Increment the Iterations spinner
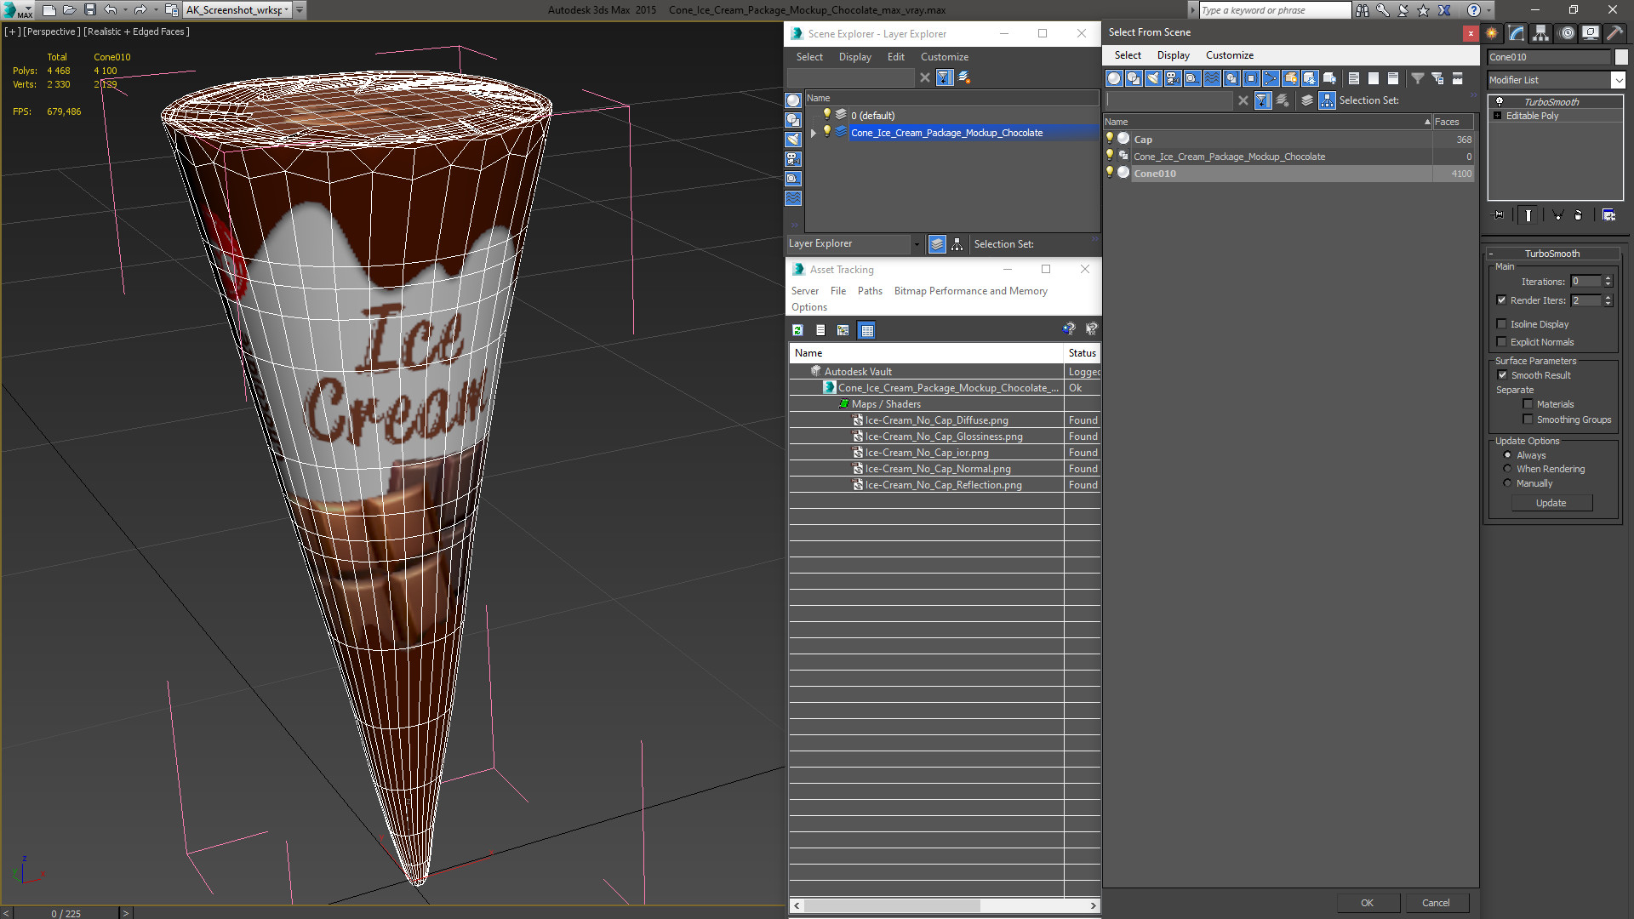Image resolution: width=1634 pixels, height=919 pixels. (1608, 278)
